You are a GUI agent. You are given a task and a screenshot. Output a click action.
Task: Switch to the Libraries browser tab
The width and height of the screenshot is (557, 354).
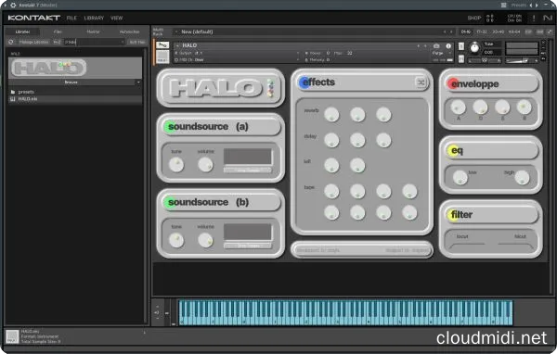(x=22, y=32)
